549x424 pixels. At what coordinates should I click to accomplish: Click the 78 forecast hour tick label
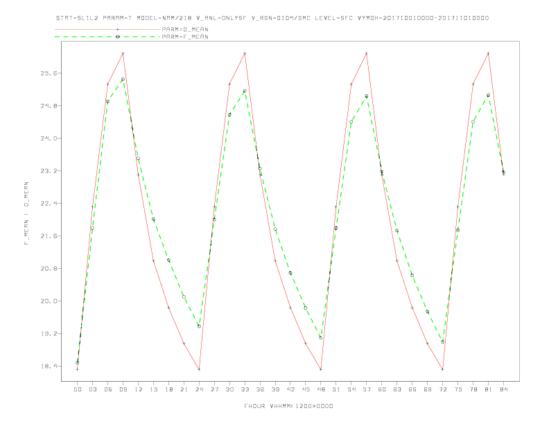pos(473,389)
